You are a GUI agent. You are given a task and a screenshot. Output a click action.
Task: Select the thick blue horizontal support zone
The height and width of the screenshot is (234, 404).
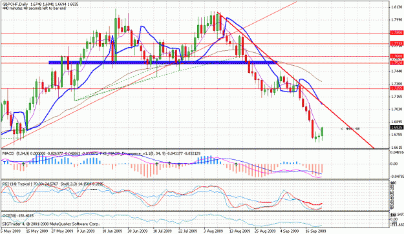[x=163, y=63]
